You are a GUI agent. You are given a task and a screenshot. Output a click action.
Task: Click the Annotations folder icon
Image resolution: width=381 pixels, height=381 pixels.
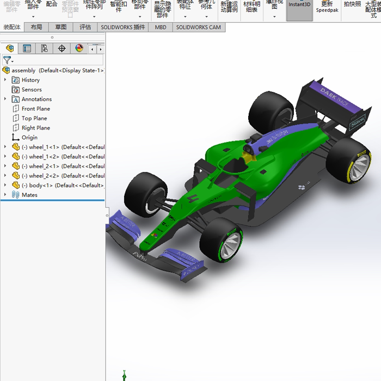[x=16, y=99]
